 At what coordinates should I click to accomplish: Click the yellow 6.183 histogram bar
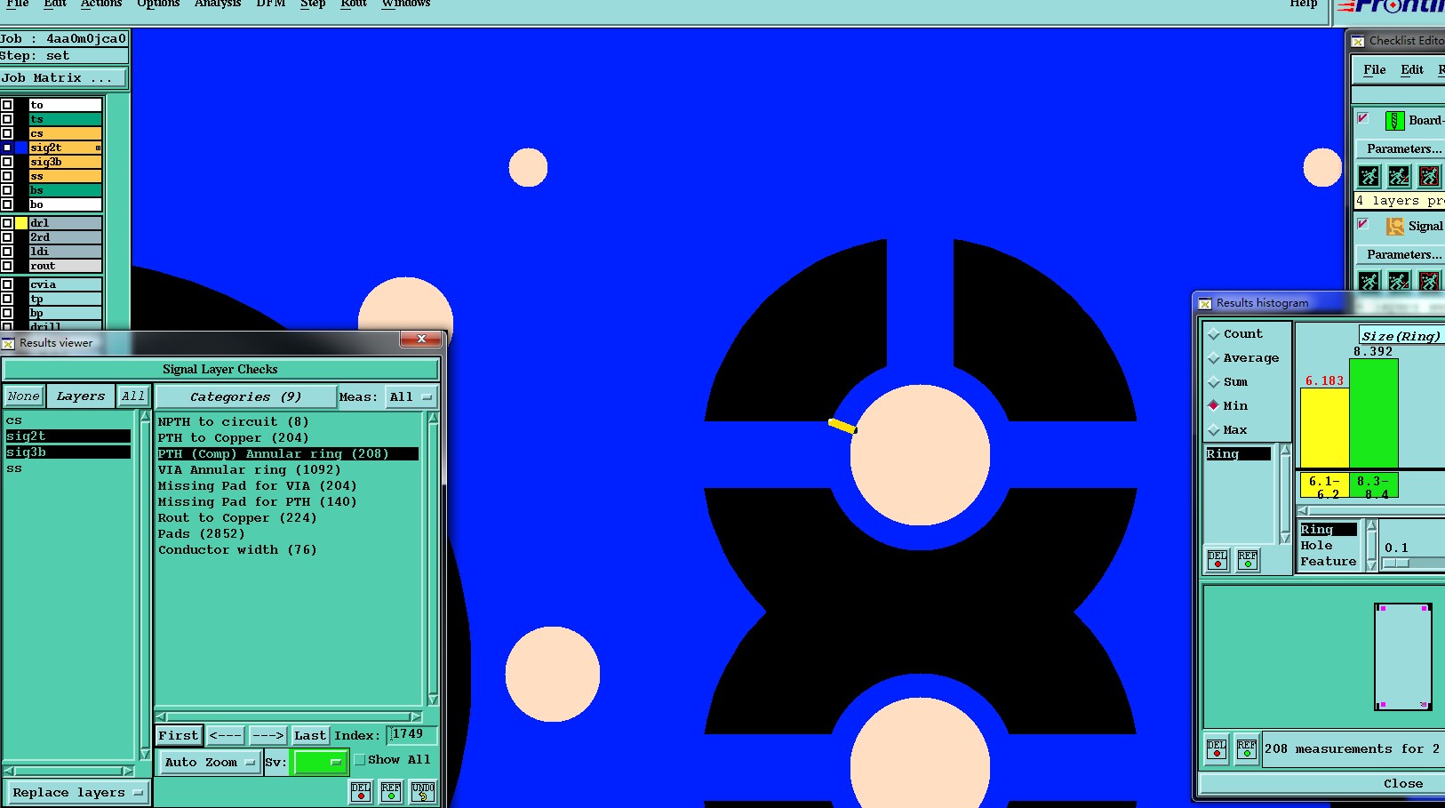(1325, 428)
